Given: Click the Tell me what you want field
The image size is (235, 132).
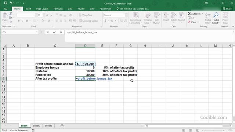Looking at the screenshot, I should [x=133, y=9].
